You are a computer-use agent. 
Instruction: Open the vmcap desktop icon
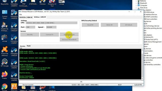[62, 3]
